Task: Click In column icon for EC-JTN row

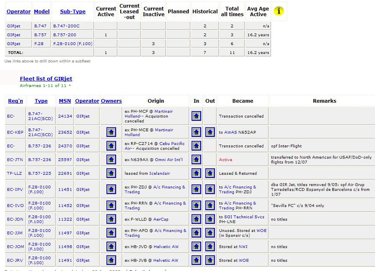Action: 196,160
